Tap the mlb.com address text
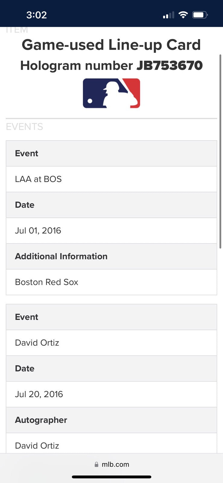 click(x=115, y=464)
